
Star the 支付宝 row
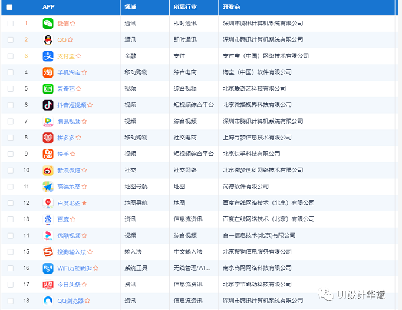pos(78,56)
